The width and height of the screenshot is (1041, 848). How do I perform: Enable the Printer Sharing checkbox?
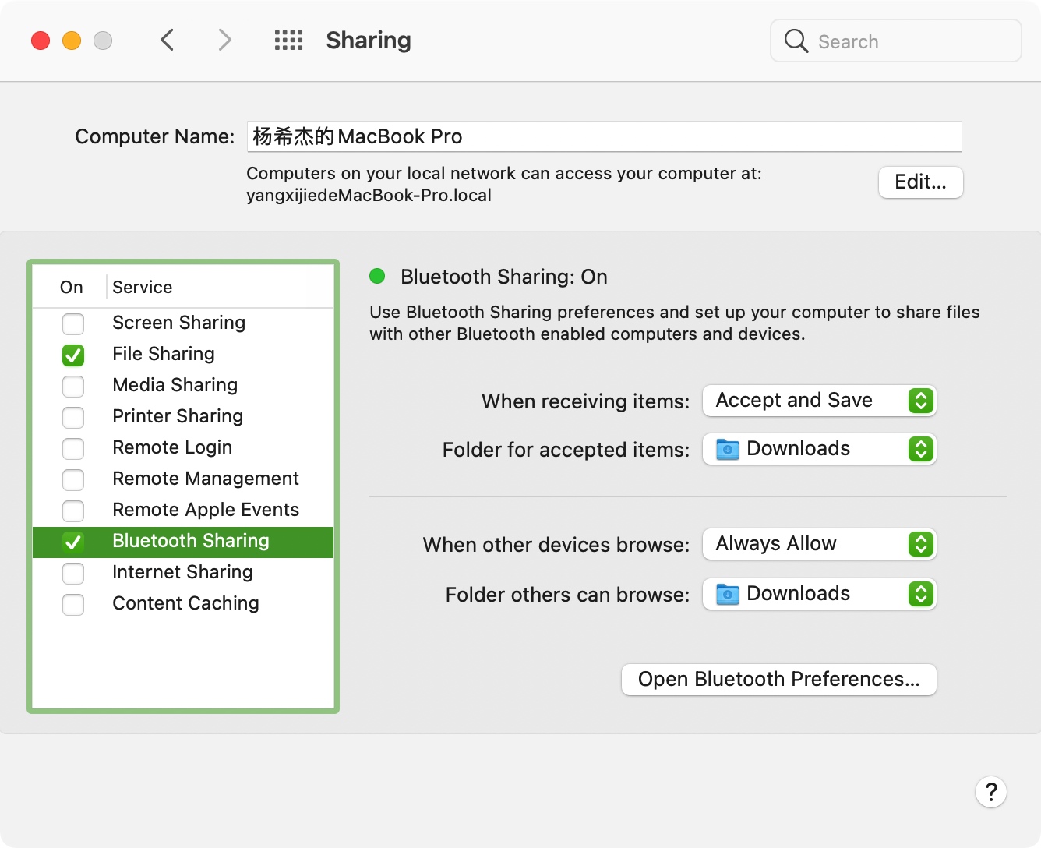(73, 417)
